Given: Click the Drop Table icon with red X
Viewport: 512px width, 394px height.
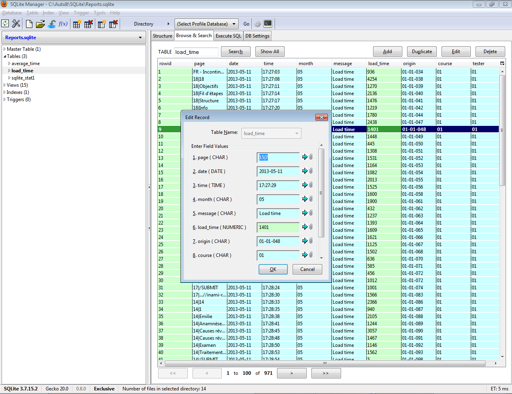Looking at the screenshot, I should click(88, 24).
